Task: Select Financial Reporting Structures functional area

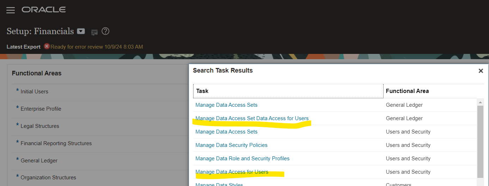Action: [56, 143]
